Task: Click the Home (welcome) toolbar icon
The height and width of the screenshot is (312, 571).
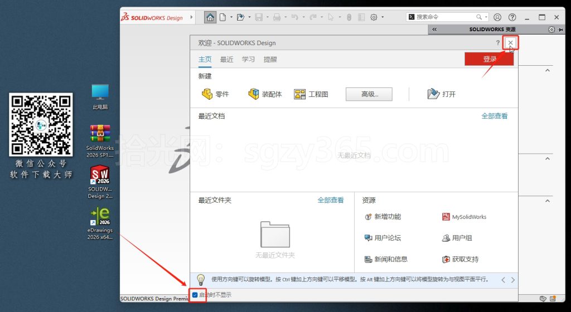Action: (210, 17)
